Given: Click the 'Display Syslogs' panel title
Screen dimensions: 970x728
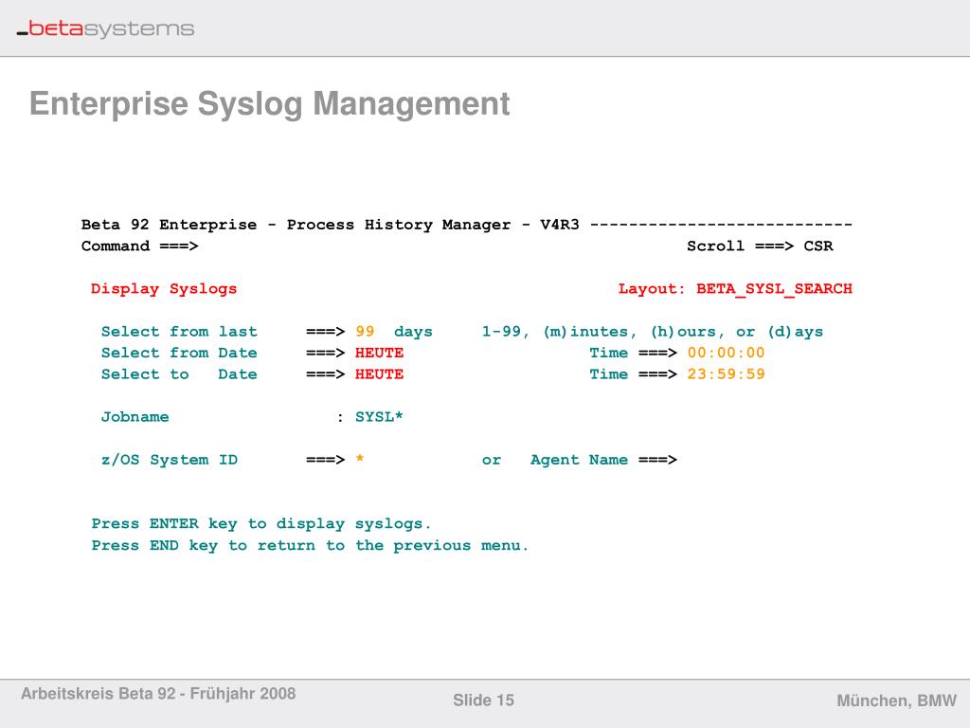Looking at the screenshot, I should [163, 289].
